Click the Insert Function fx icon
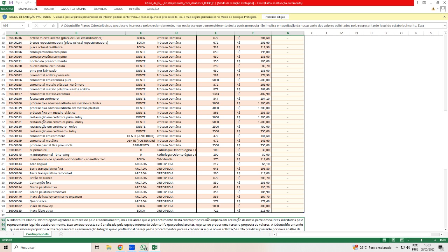448x252 pixels. click(x=53, y=26)
